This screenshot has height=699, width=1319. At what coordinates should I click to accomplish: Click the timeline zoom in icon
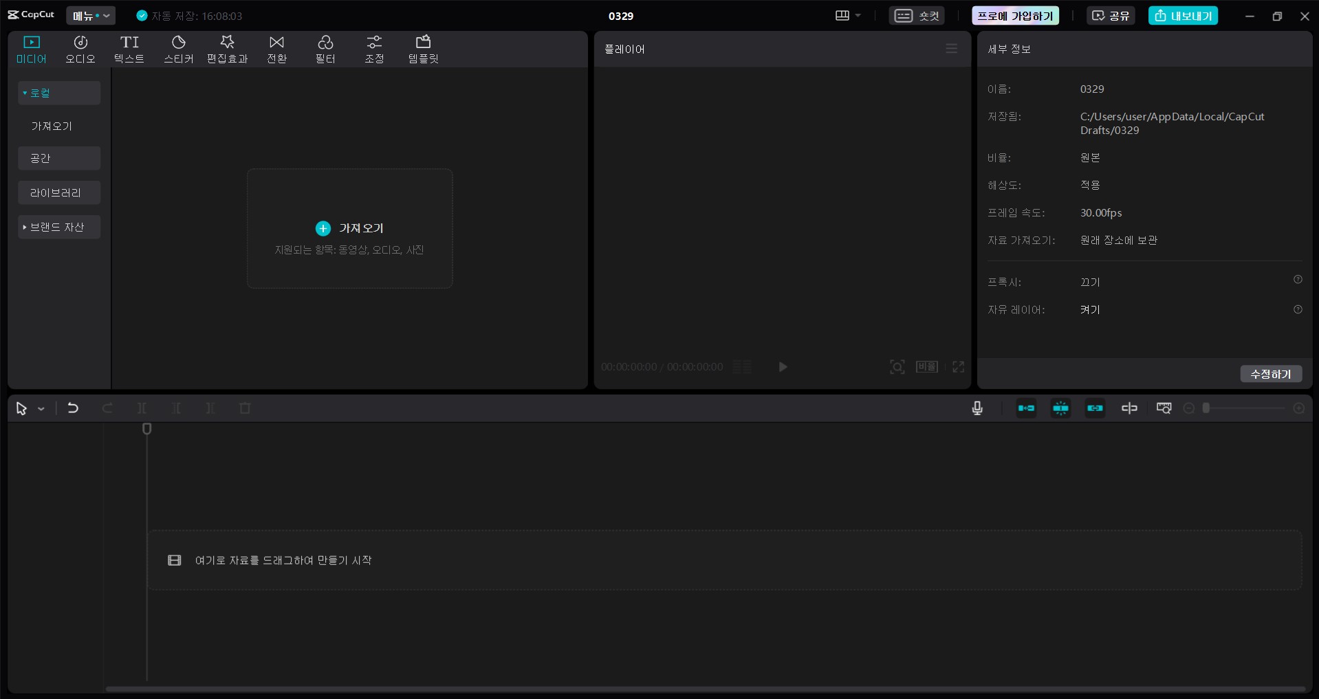(1299, 408)
